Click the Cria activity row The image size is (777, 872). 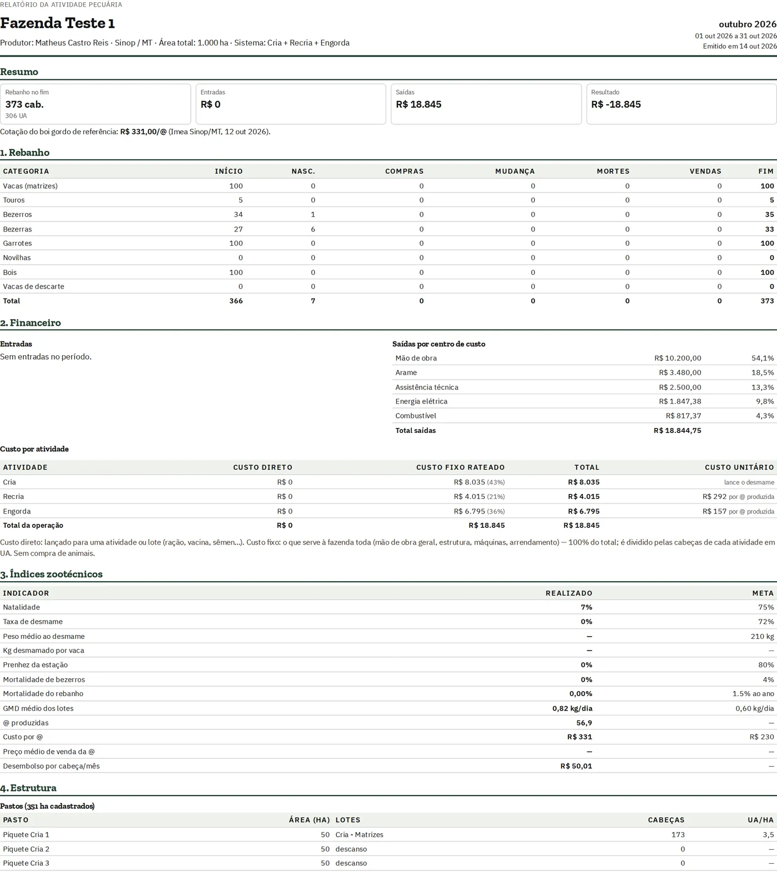389,482
